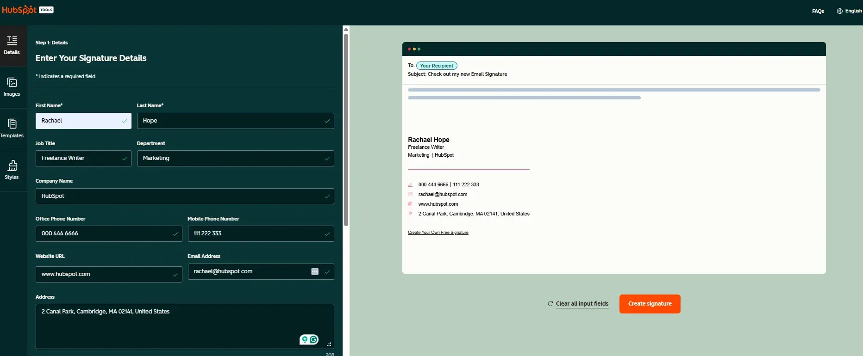Click the Rachael Hope name in preview
The height and width of the screenshot is (356, 863).
click(x=429, y=140)
